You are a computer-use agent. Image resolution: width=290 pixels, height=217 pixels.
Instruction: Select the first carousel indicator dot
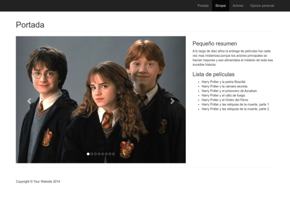point(88,154)
